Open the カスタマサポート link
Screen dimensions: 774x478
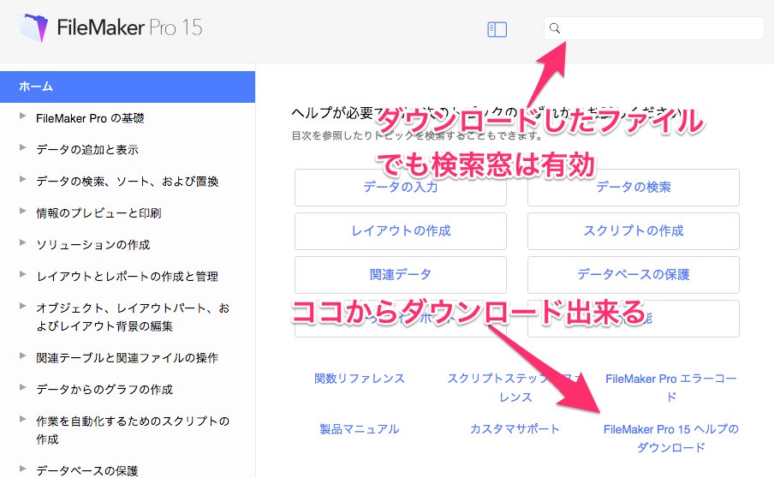point(515,429)
